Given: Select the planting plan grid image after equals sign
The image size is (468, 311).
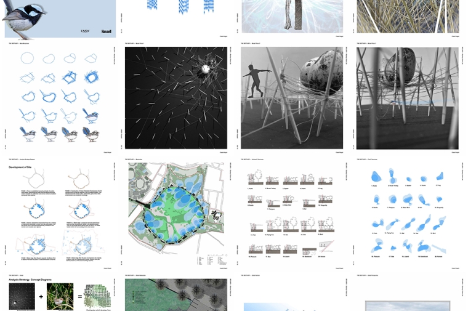Looking at the screenshot, I should [x=98, y=297].
